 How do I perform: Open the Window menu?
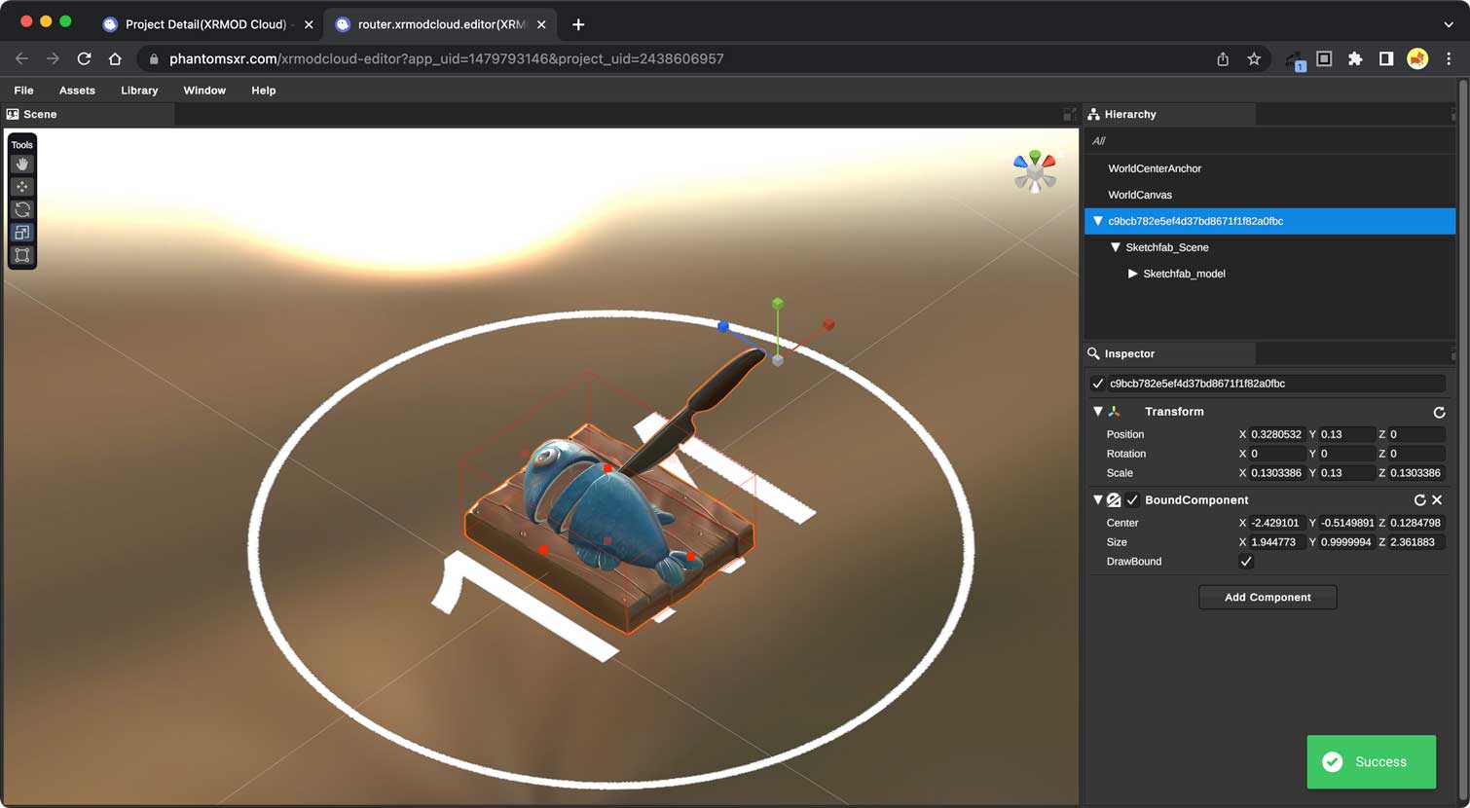pyautogui.click(x=204, y=91)
